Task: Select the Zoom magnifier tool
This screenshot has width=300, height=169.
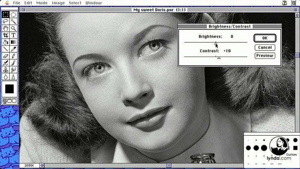Action: (x=14, y=28)
